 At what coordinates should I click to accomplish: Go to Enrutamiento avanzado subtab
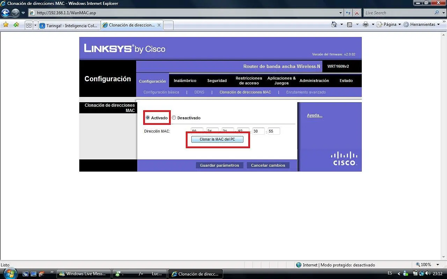point(306,92)
